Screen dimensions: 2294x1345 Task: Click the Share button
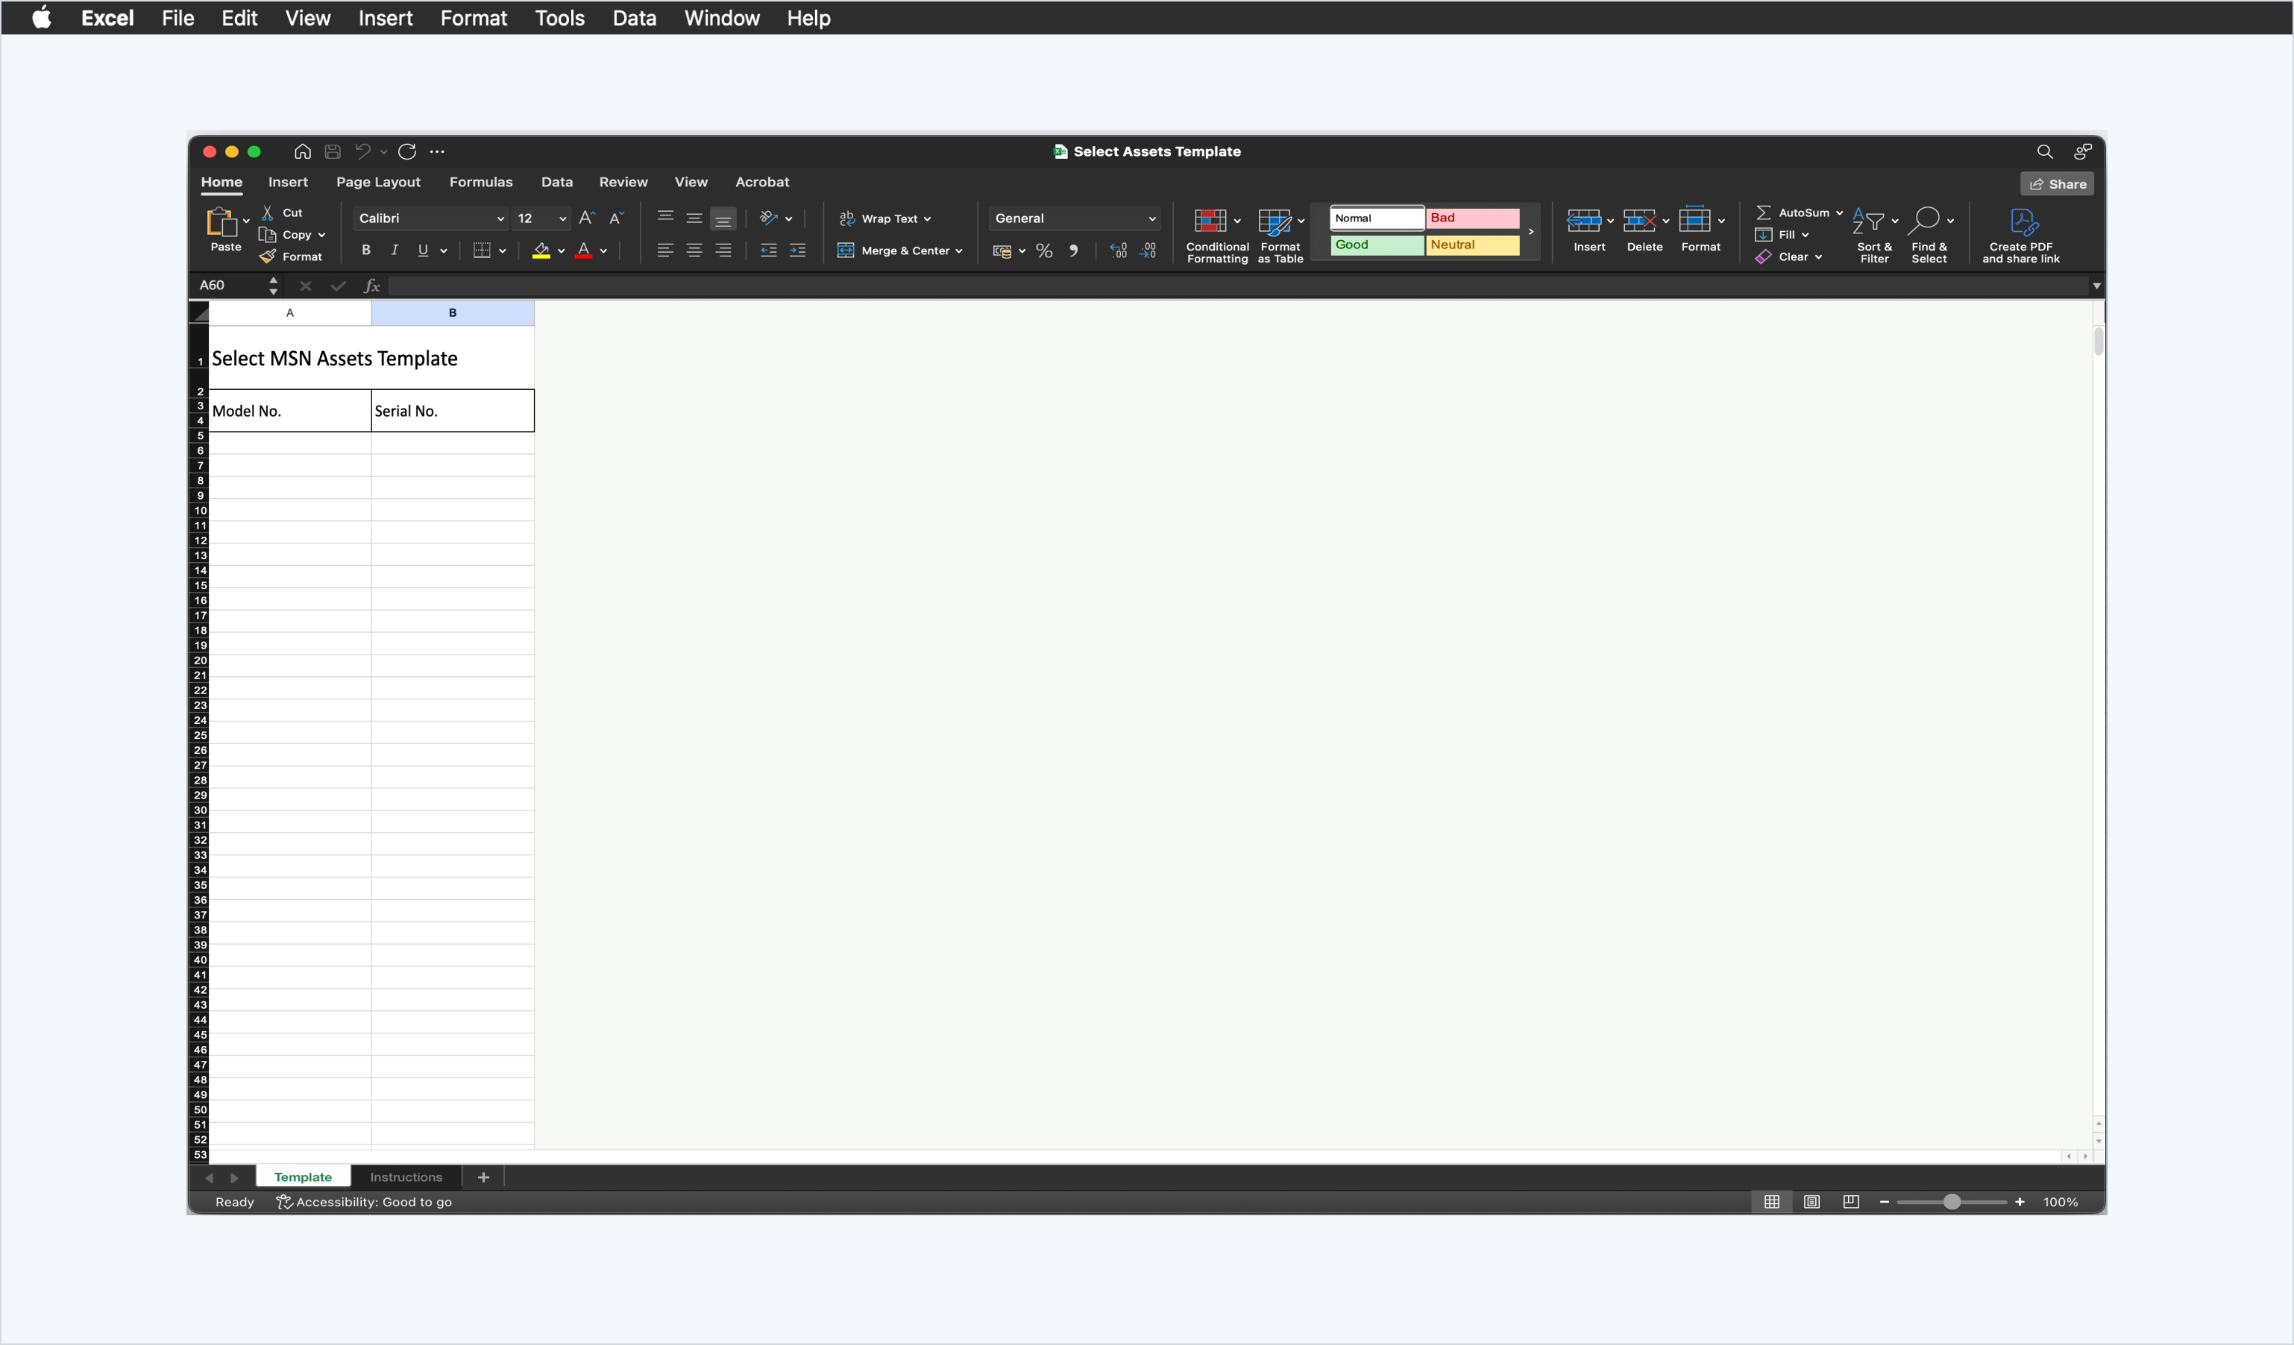[x=2058, y=184]
